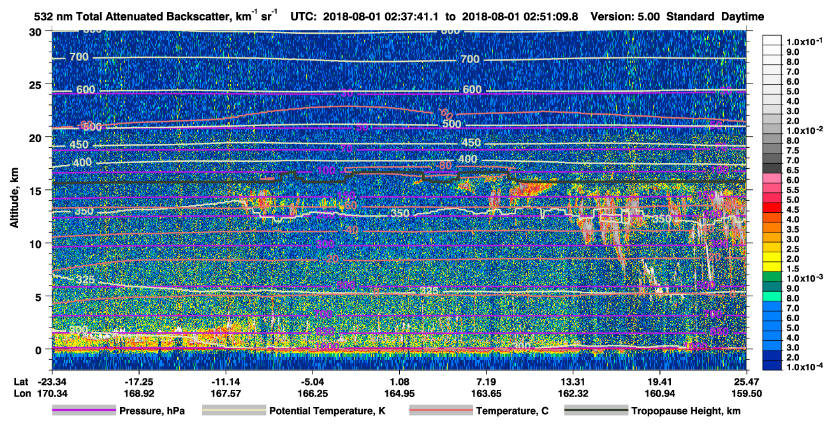The height and width of the screenshot is (425, 829).
Task: Click the colorbar label 1.5
Action: click(x=793, y=269)
